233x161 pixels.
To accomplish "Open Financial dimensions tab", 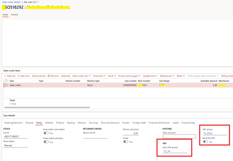I will [x=159, y=123].
